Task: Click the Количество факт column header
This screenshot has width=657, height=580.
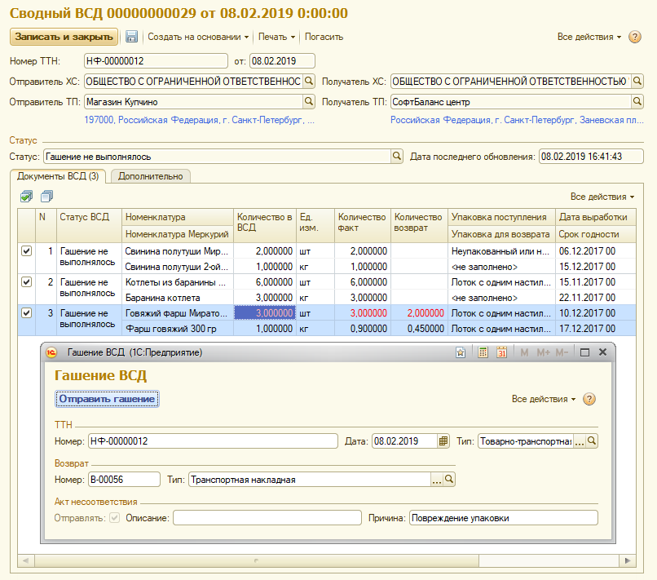Action: pyautogui.click(x=363, y=226)
